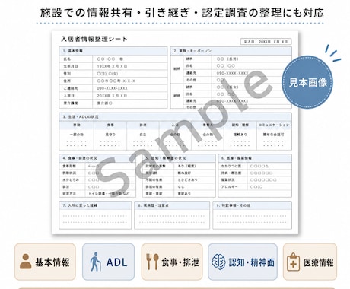The height and width of the screenshot is (289, 350).
Task: Select the ADL tile label
Action: pyautogui.click(x=116, y=262)
